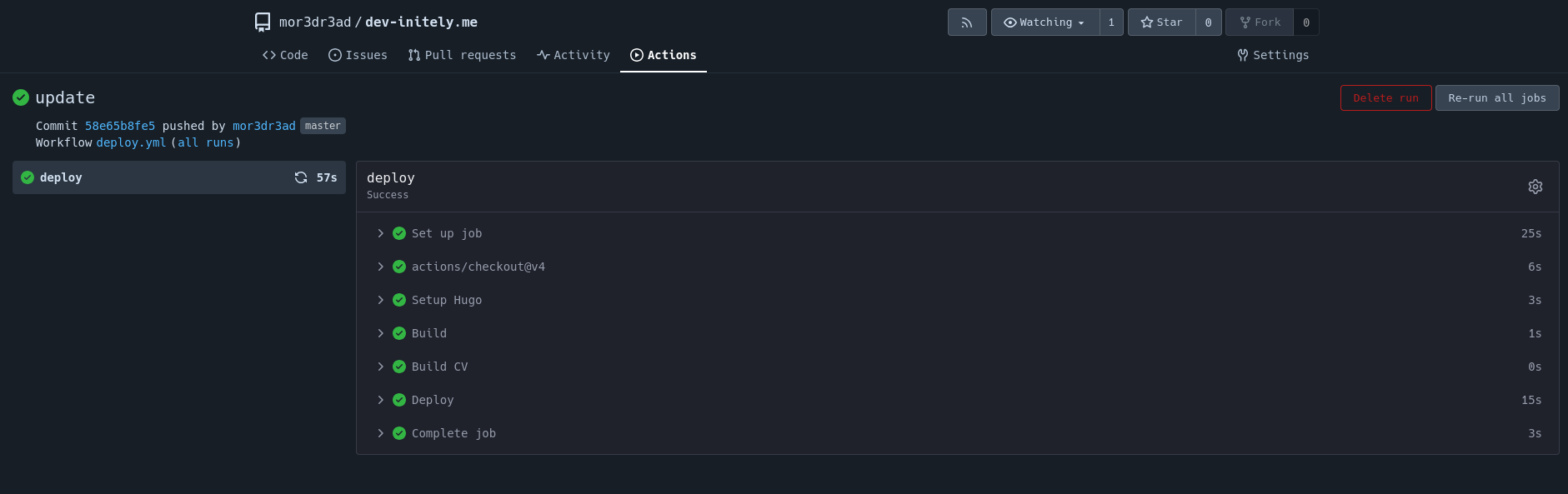Open the Pull requests tab
The image size is (1568, 494).
462,55
